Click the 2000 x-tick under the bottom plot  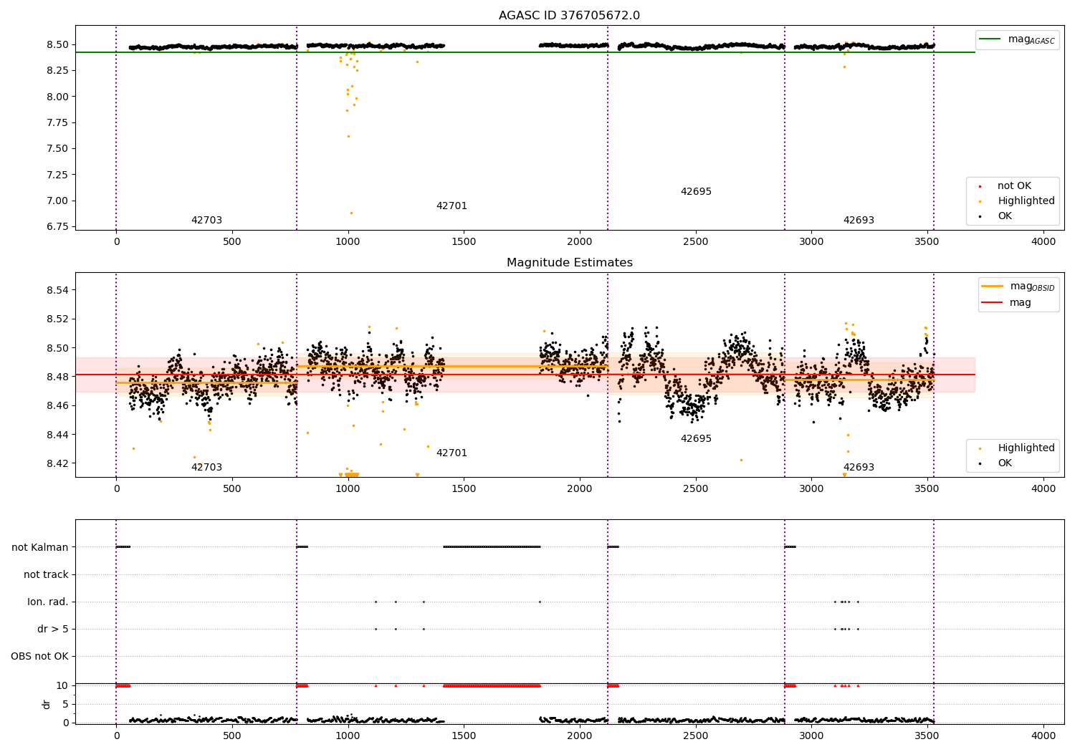click(x=580, y=736)
